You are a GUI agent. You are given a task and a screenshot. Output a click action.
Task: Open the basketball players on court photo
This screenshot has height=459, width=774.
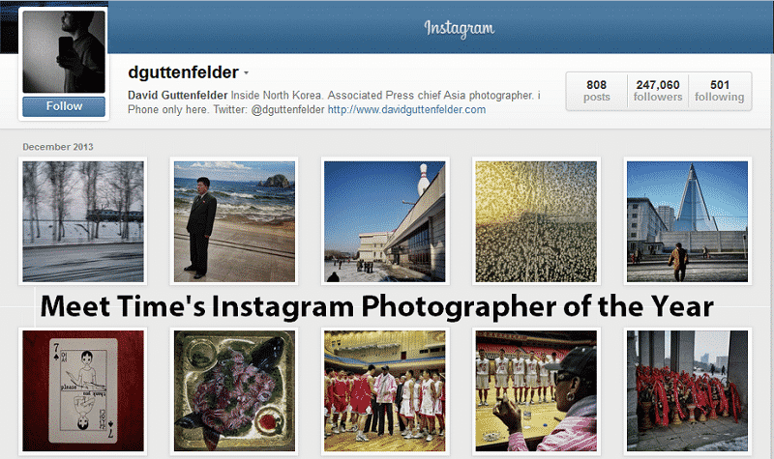click(384, 390)
